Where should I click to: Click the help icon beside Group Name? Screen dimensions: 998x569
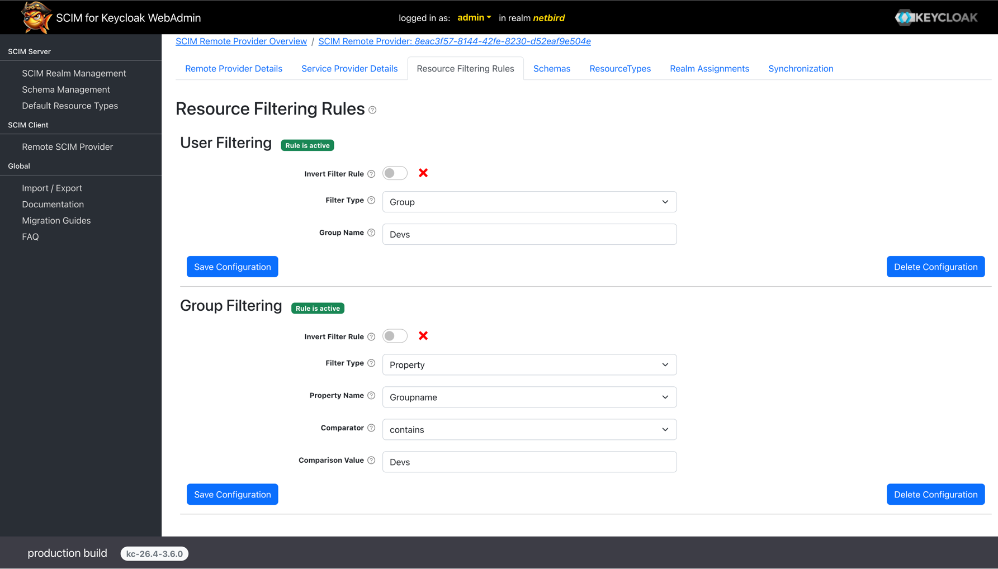(x=371, y=232)
